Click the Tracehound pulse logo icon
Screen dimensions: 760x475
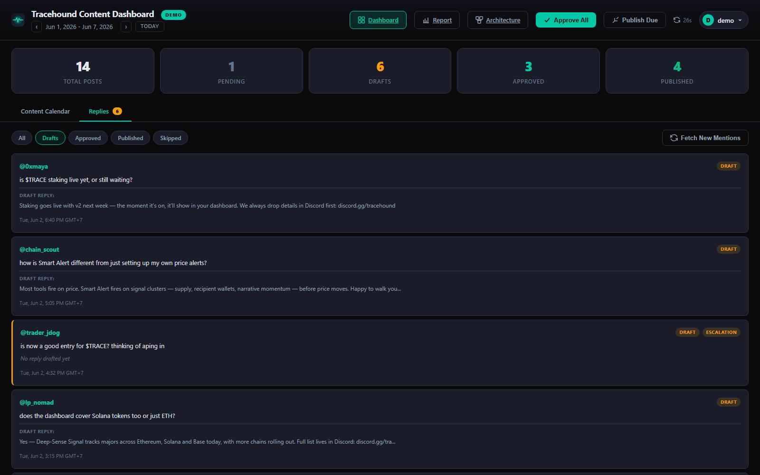tap(18, 20)
